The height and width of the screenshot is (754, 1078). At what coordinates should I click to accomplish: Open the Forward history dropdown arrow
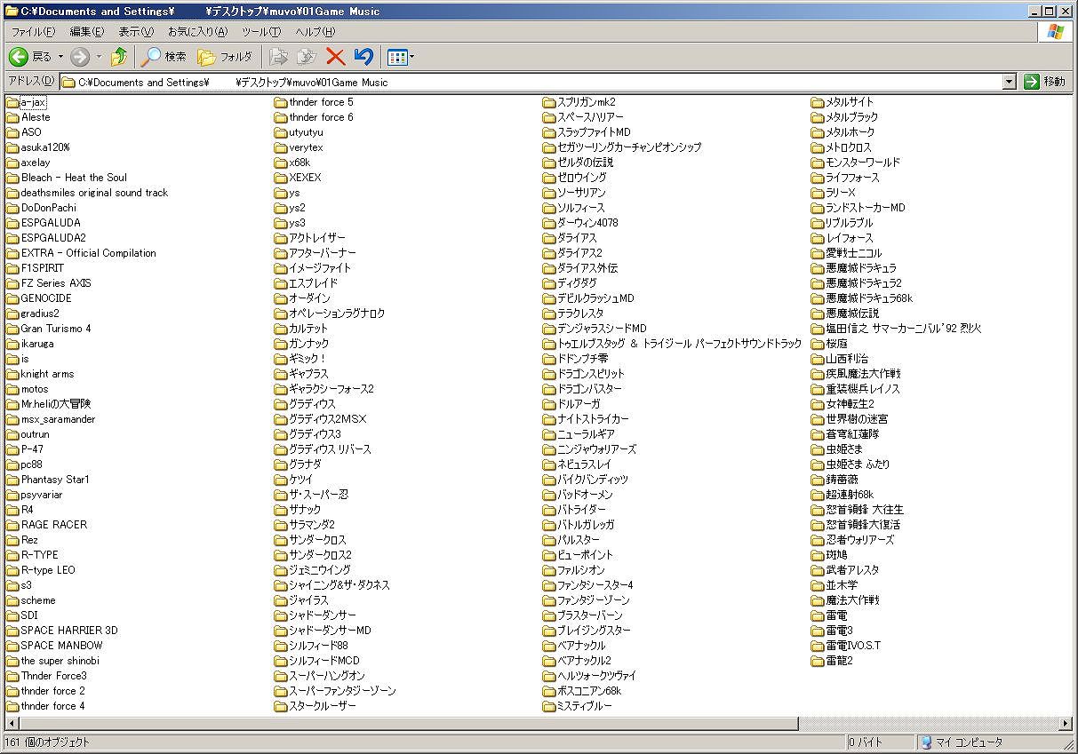point(99,57)
